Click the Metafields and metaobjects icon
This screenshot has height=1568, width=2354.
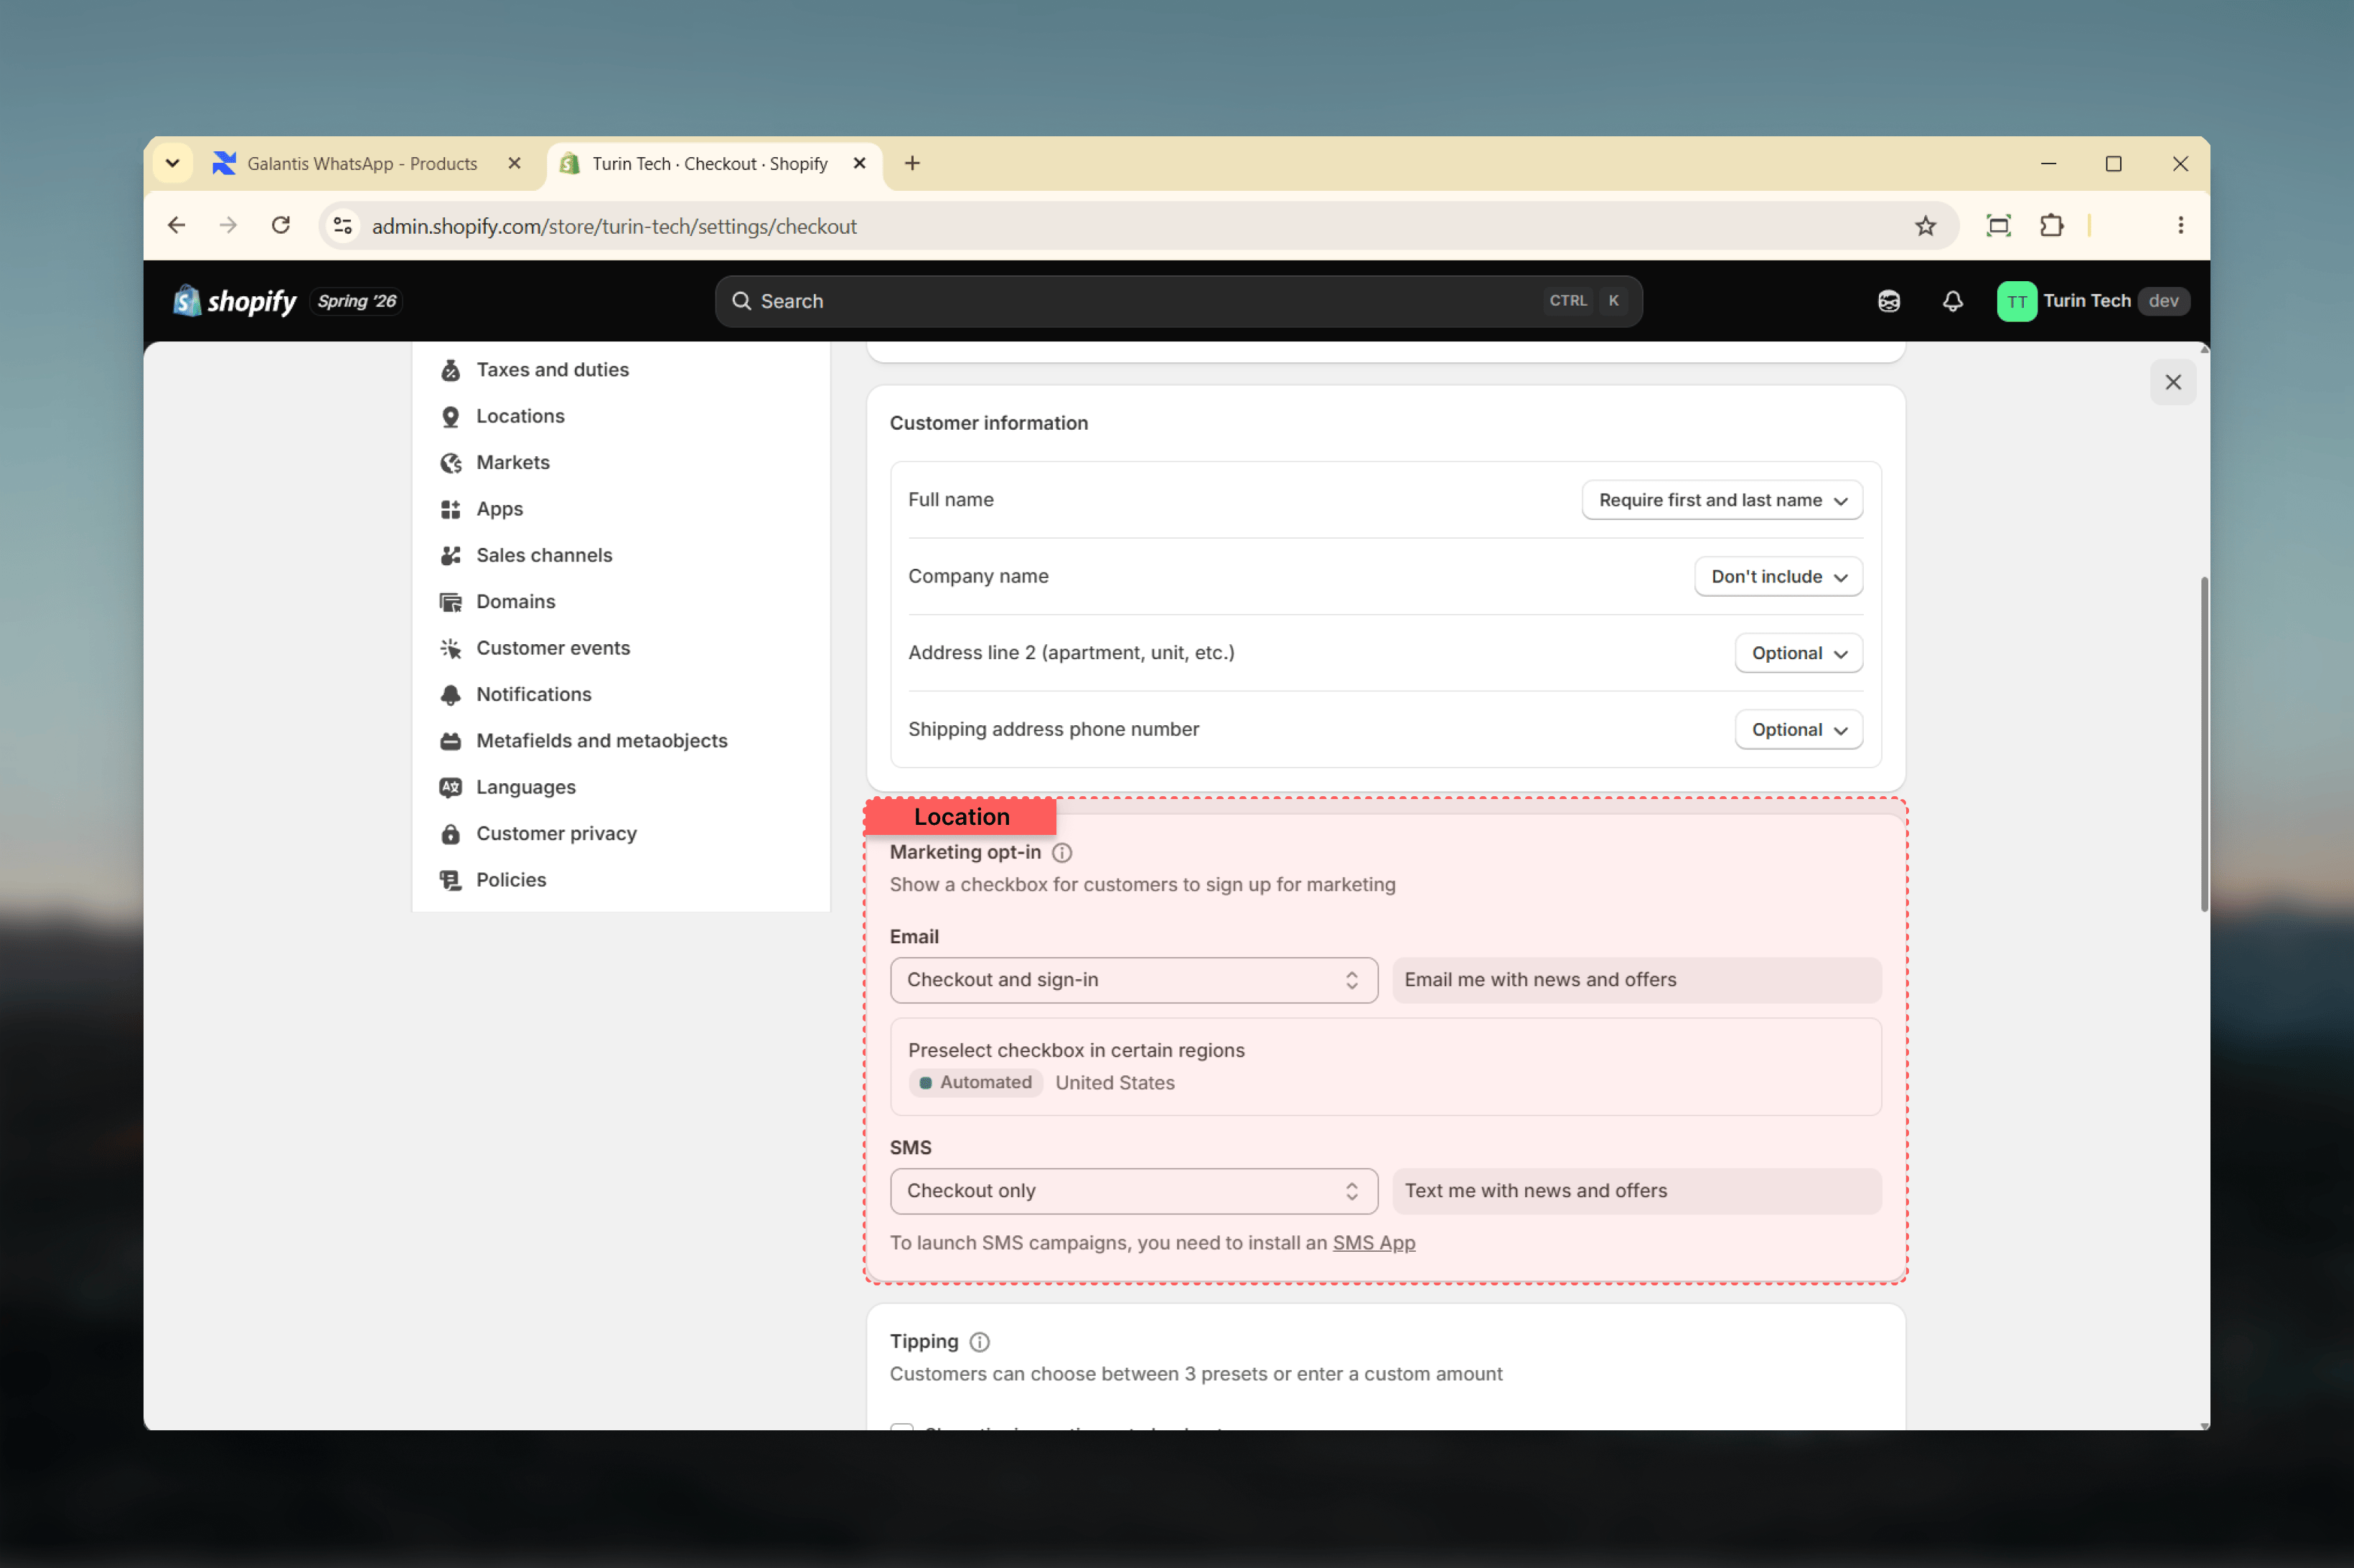(x=451, y=741)
